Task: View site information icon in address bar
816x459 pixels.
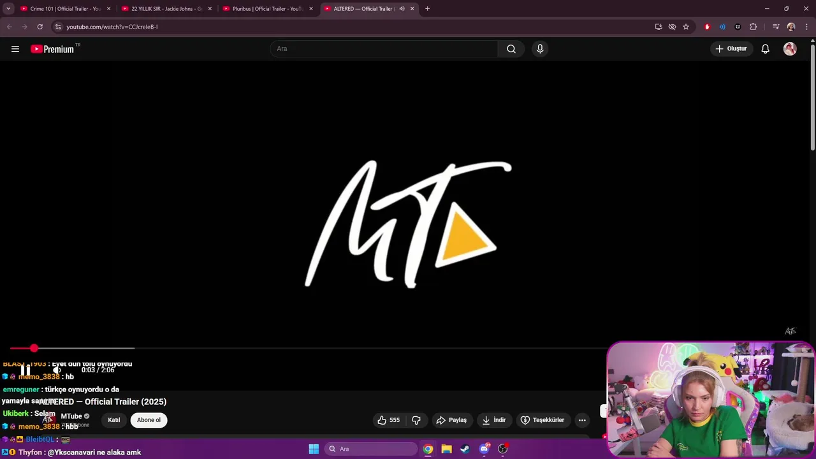Action: coord(58,27)
